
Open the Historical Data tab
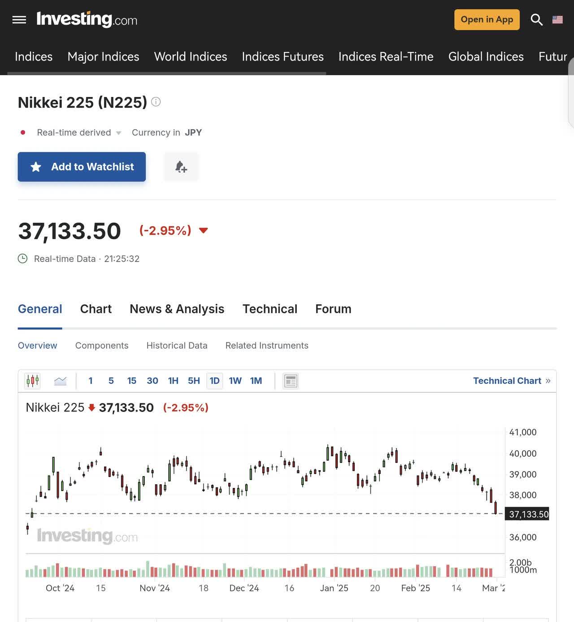pos(176,346)
